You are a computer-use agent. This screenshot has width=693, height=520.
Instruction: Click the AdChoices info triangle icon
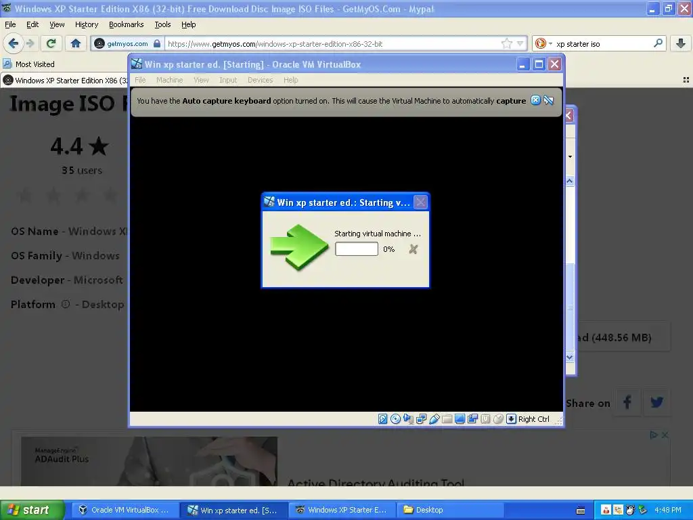(654, 435)
